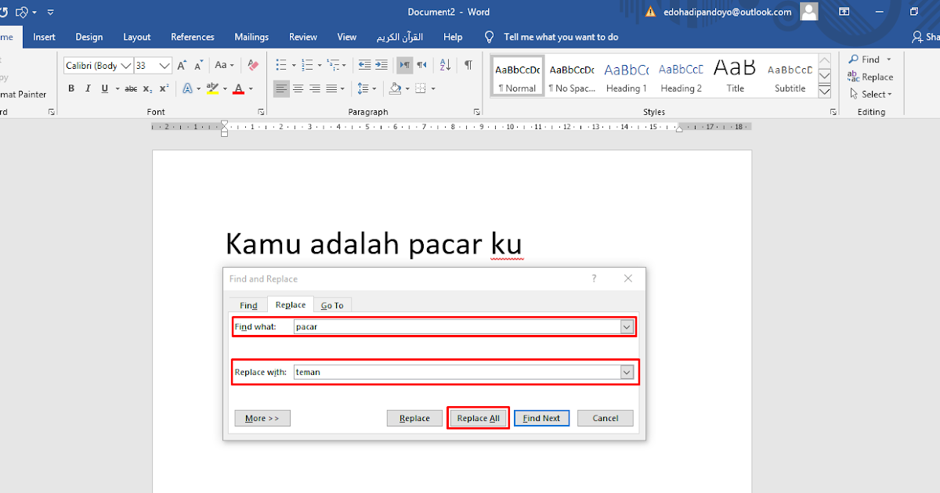The image size is (940, 493).
Task: Expand the Replace with history dropdown
Action: pos(627,372)
